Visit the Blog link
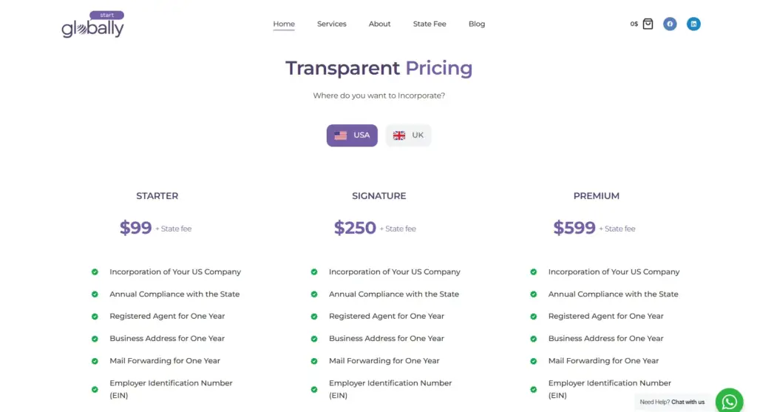 point(477,24)
